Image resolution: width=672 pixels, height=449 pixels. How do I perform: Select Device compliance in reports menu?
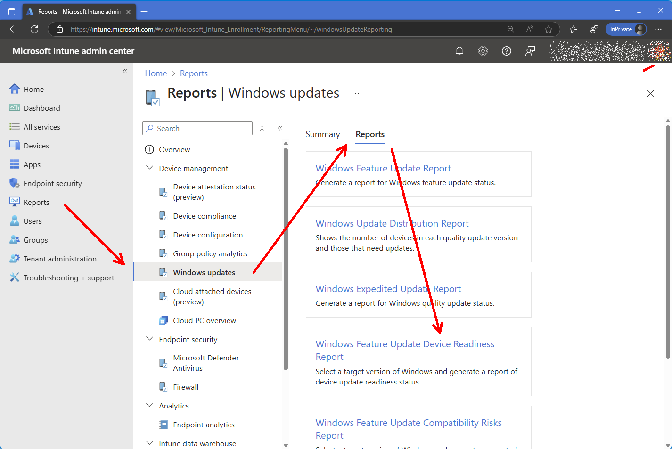(x=205, y=216)
